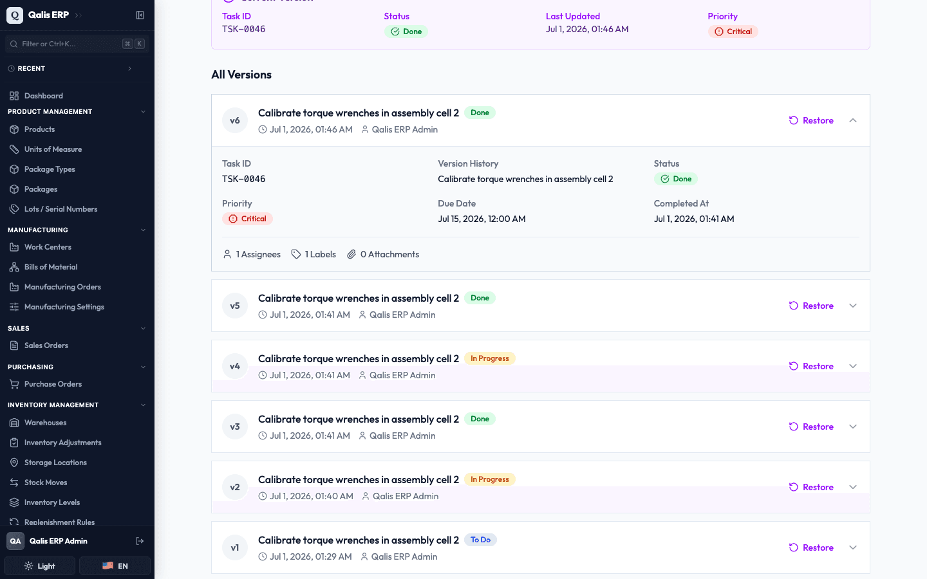Collapse the Sales section header
Screen dimensions: 927x579
coord(77,328)
